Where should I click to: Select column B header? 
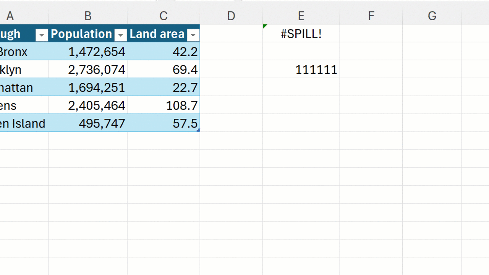88,16
